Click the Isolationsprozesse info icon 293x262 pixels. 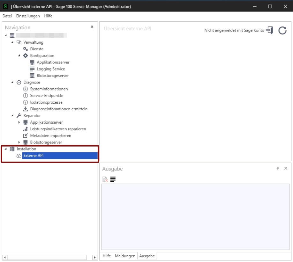click(26, 102)
